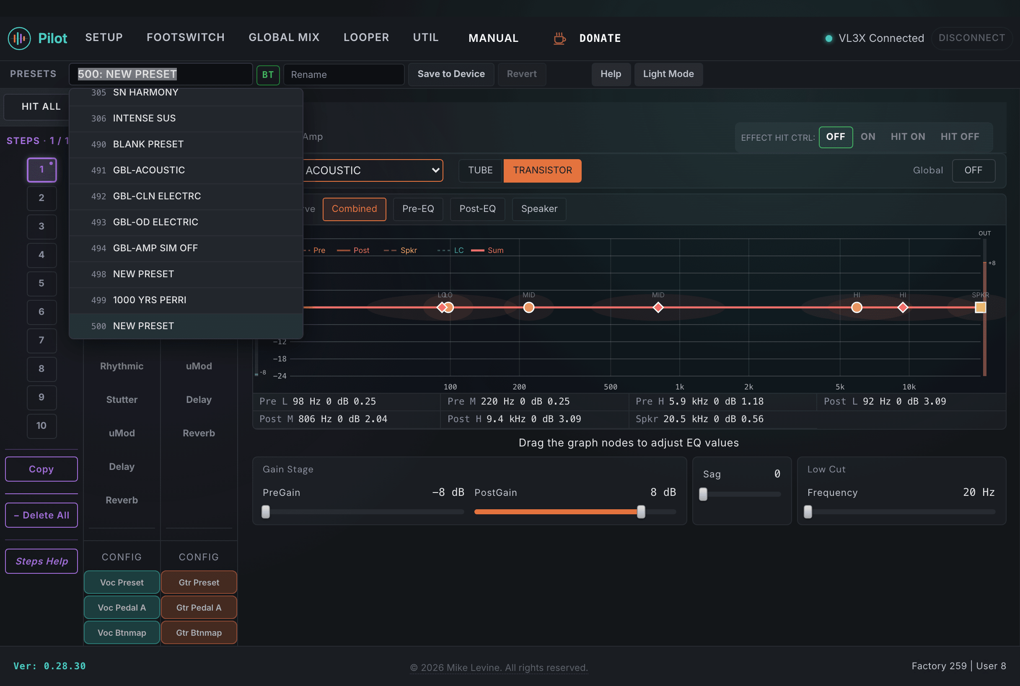Click the PreGain slider handle
Image resolution: width=1020 pixels, height=686 pixels.
[x=266, y=512]
